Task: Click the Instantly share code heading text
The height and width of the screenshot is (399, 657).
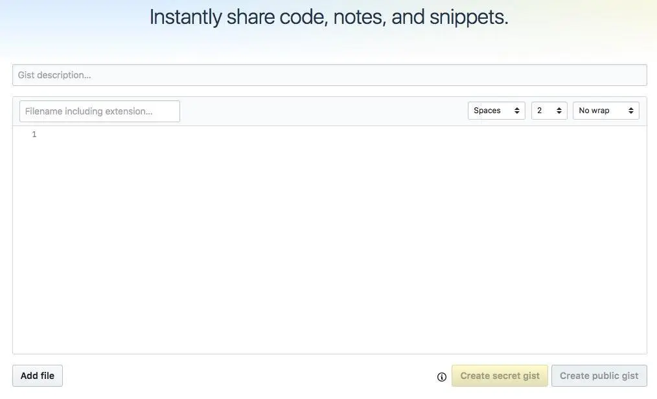Action: coord(328,17)
